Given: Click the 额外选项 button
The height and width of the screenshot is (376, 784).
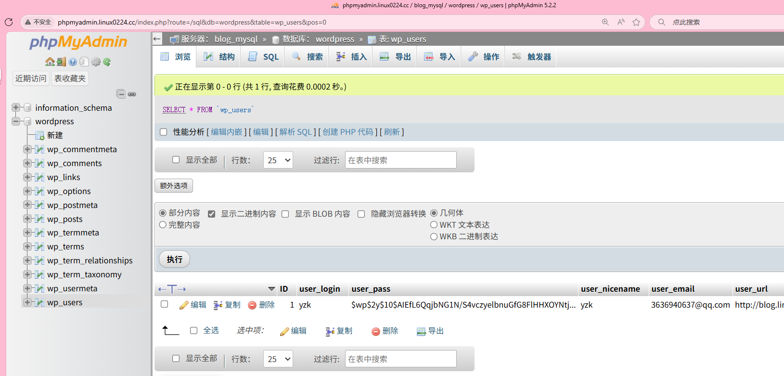Looking at the screenshot, I should (x=174, y=186).
